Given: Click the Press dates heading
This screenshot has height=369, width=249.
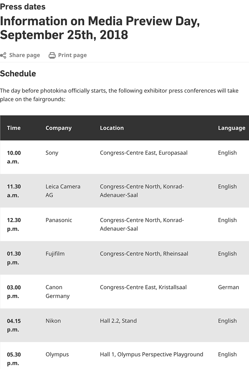Looking at the screenshot, I should (x=23, y=6).
